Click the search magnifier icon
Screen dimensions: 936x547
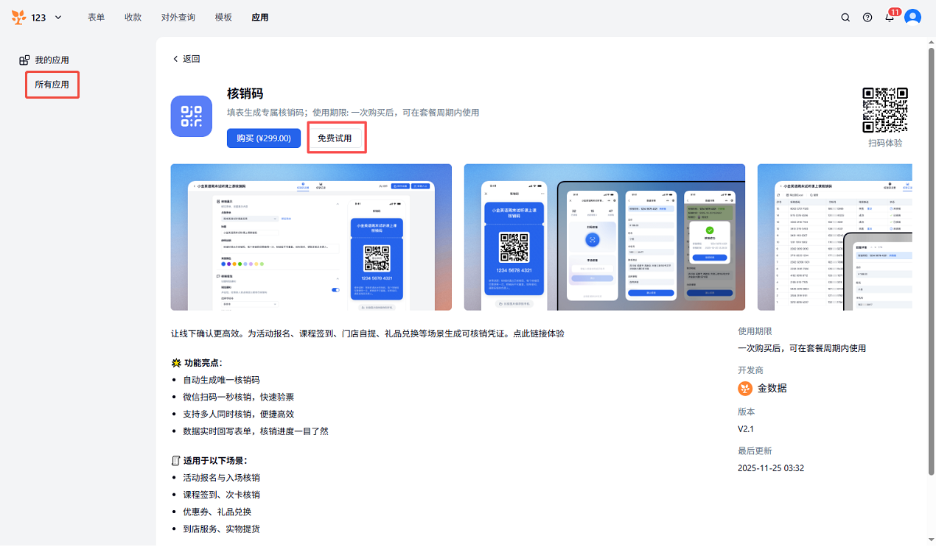(845, 18)
